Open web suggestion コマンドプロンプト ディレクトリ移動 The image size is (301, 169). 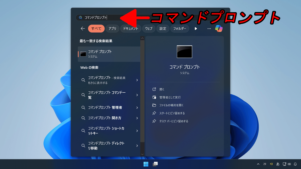(109, 145)
